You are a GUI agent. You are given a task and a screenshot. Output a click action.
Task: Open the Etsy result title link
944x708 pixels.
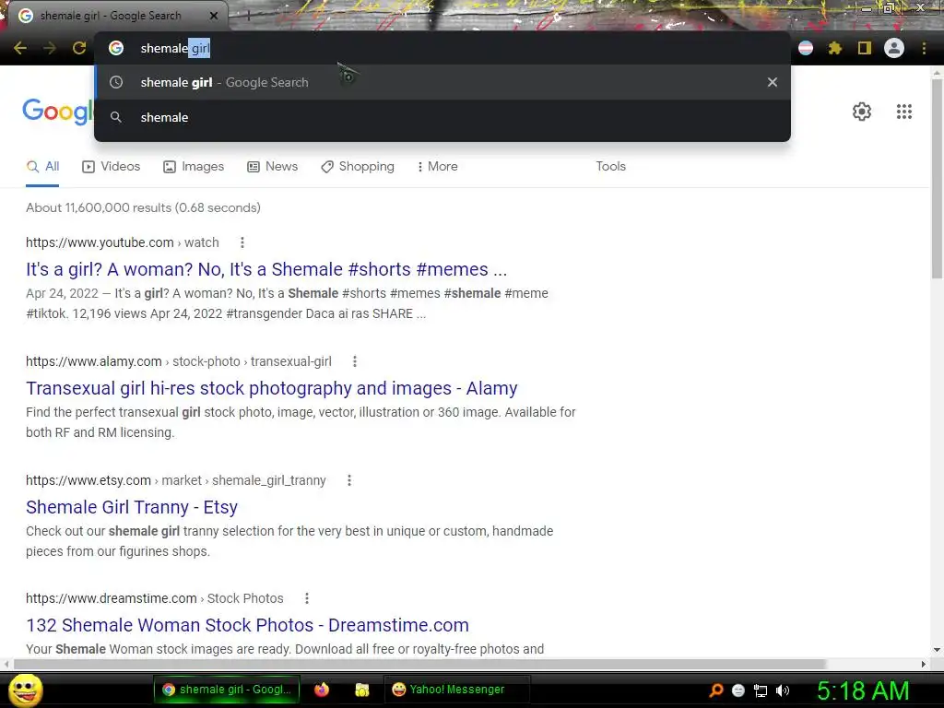(132, 507)
